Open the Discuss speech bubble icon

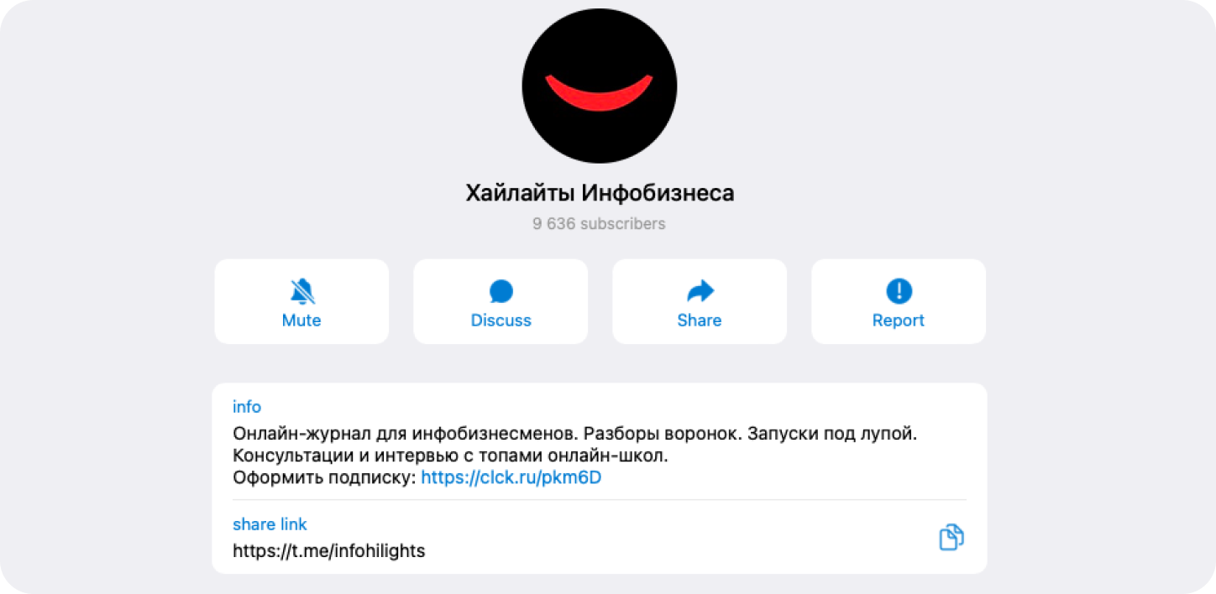pyautogui.click(x=501, y=292)
